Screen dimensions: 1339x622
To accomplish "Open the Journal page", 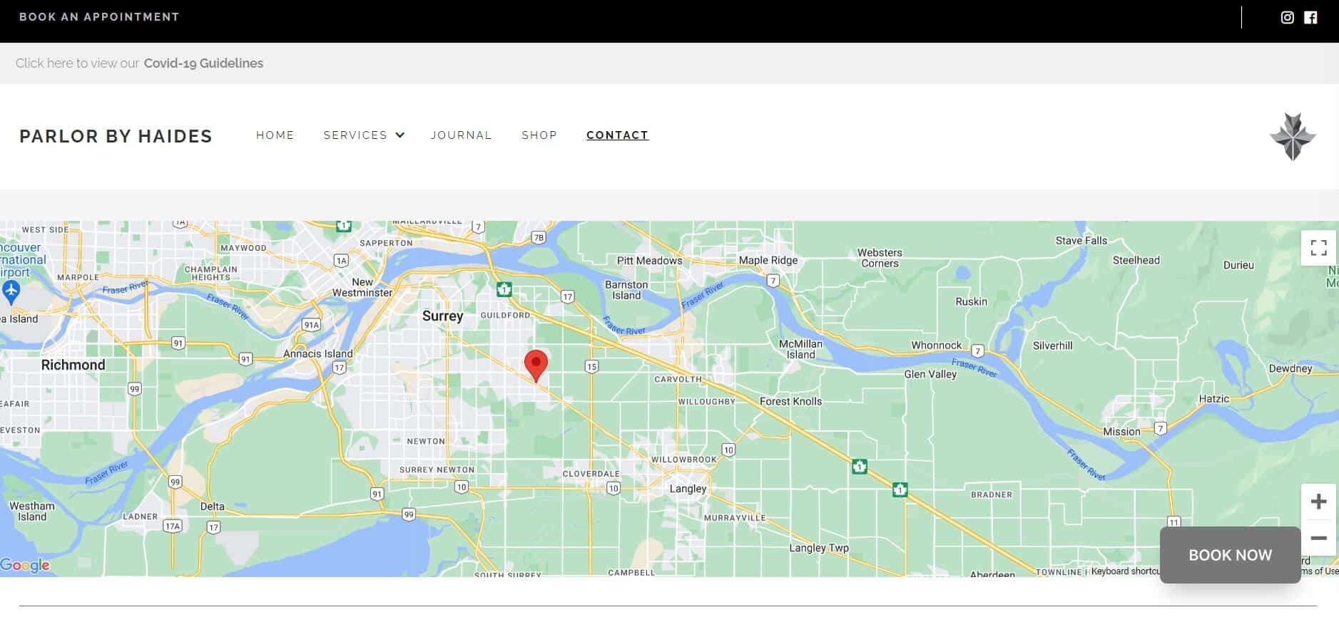I will (x=461, y=135).
